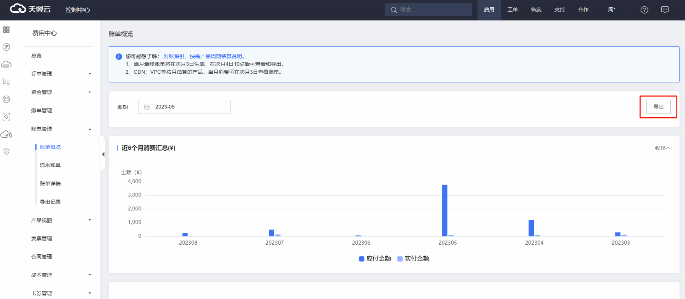Viewport: 685px width, 299px height.
Task: Collapse the chart via 收起
Action: pyautogui.click(x=662, y=148)
